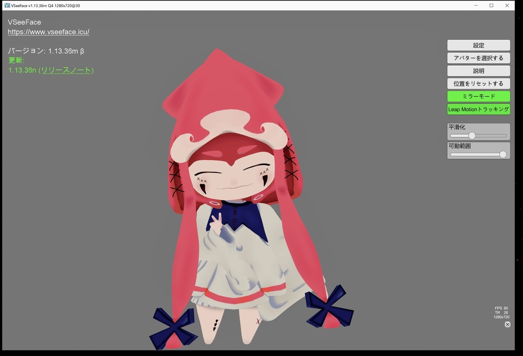Minimize the VSeeFace window
Viewport: 523px width, 356px height.
[x=476, y=5]
